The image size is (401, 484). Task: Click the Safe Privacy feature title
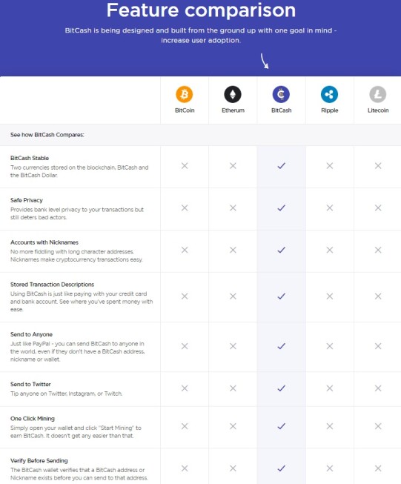(x=27, y=200)
